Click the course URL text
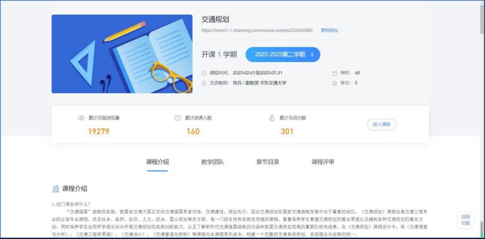The width and height of the screenshot is (485, 239). click(x=257, y=30)
